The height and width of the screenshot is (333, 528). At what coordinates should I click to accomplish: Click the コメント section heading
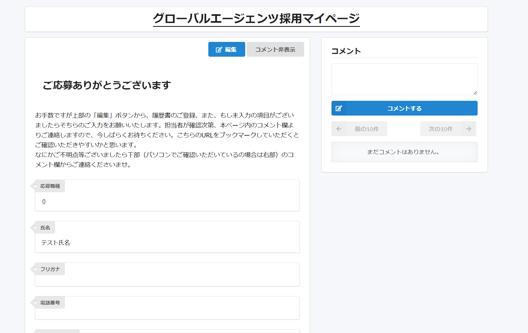(x=346, y=51)
